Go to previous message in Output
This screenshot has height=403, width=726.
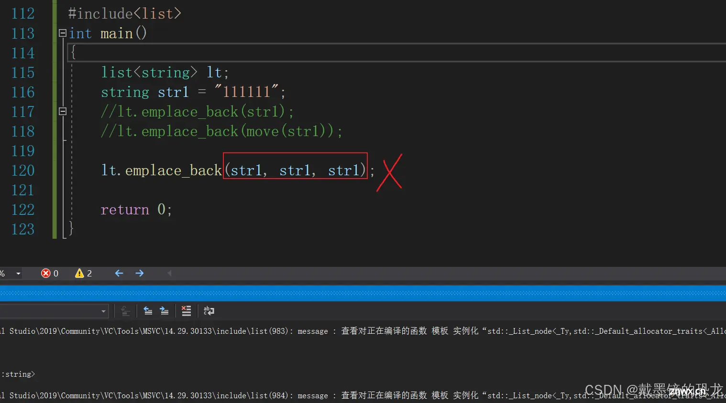tap(148, 311)
